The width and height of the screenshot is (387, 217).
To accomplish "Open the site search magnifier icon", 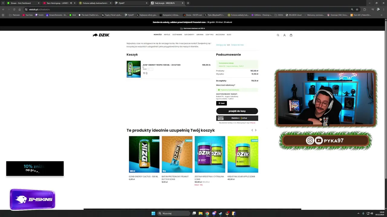I will [x=278, y=35].
